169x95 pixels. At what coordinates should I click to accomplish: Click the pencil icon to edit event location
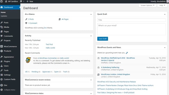(127, 53)
